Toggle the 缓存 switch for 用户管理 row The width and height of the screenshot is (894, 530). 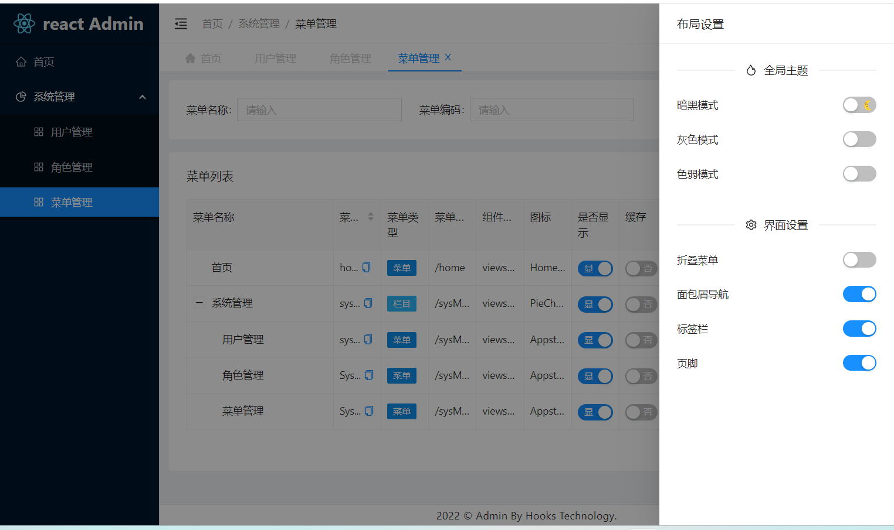pos(641,340)
